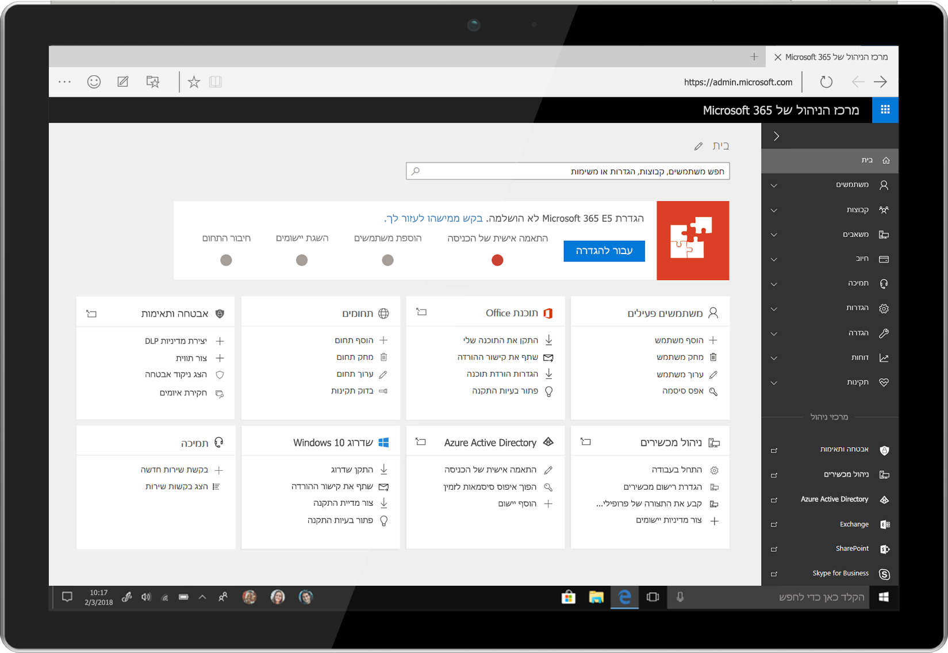This screenshot has width=948, height=653.
Task: Click אפס סיסמה link
Action: tap(683, 391)
